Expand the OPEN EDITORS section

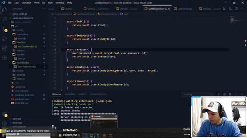point(20,14)
